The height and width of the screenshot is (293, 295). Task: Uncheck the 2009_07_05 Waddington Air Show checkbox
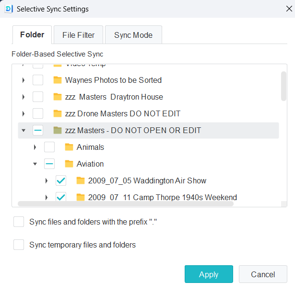tap(61, 180)
